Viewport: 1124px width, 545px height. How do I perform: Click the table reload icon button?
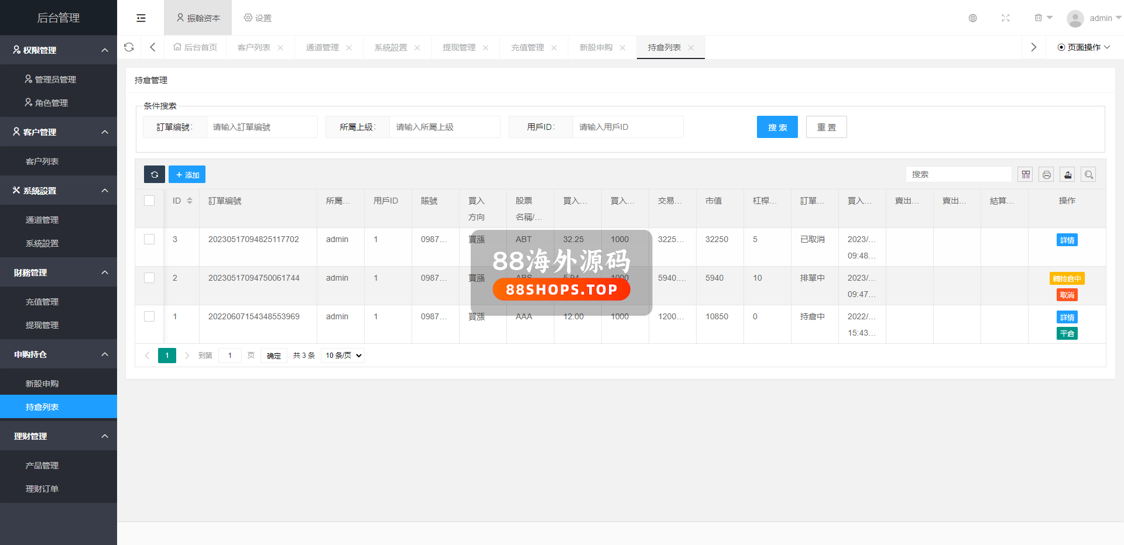pyautogui.click(x=155, y=174)
